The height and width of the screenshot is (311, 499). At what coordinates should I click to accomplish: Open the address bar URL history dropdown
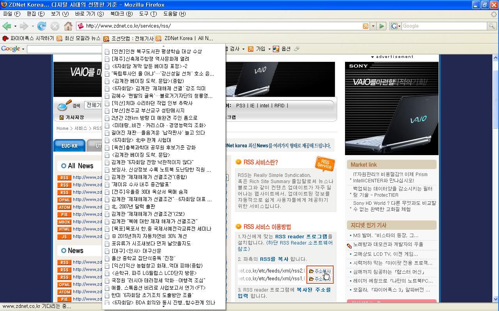(373, 26)
